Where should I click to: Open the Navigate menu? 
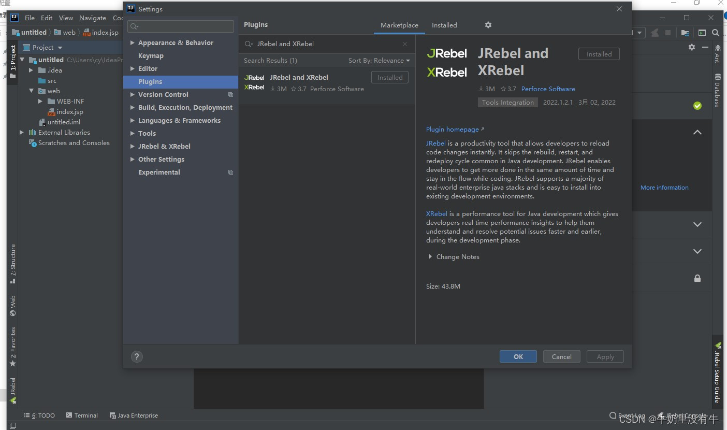tap(93, 18)
